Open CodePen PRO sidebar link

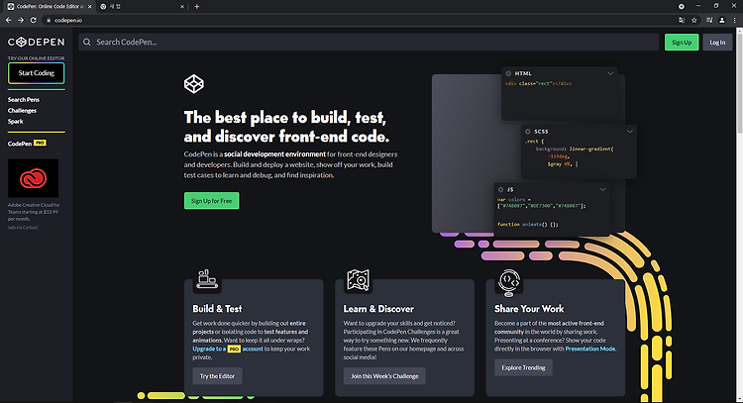click(27, 143)
